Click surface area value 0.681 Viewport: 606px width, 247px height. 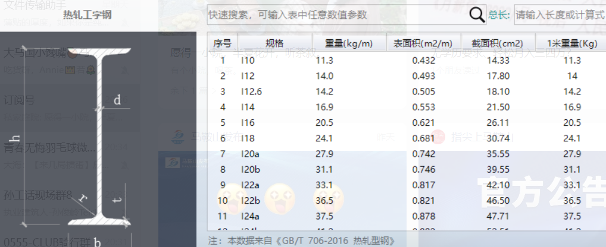tap(423, 138)
